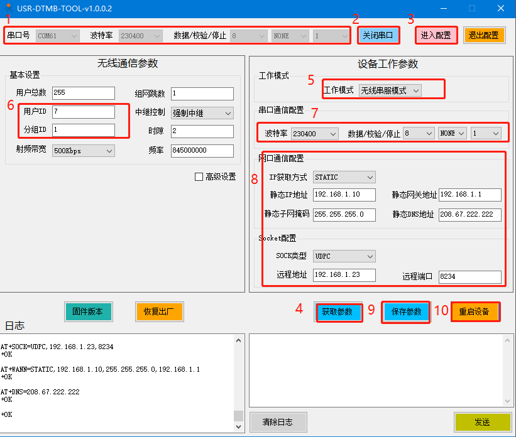
Task: Click the 关闭串口 button
Action: [378, 35]
